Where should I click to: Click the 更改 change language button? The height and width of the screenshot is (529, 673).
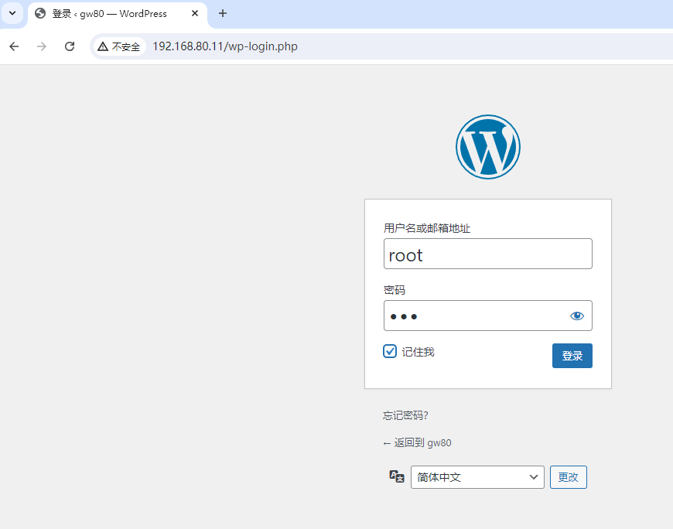pos(569,477)
